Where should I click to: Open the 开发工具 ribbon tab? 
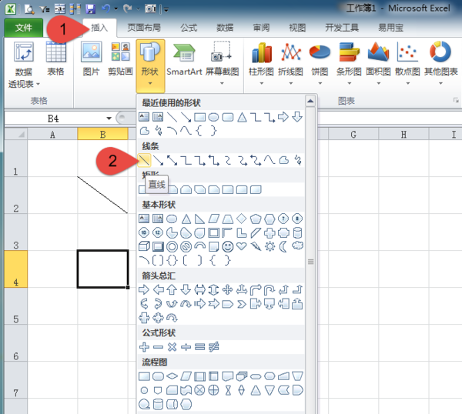tap(342, 28)
